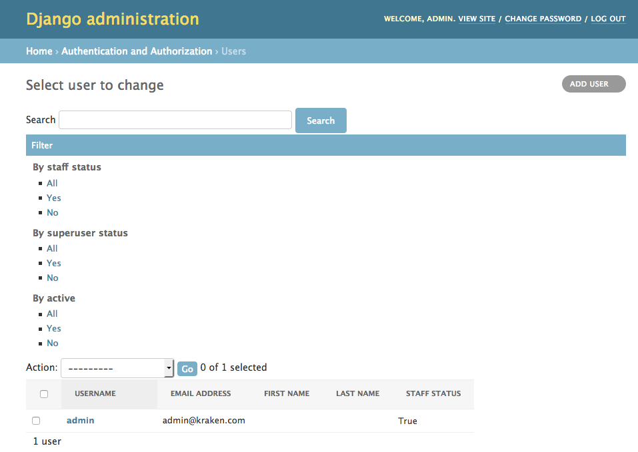
Task: Open the Django administration site title
Action: (x=112, y=19)
